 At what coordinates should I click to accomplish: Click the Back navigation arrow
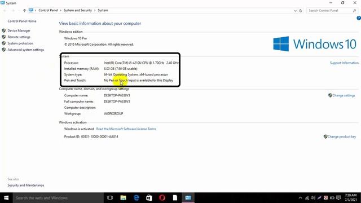pos(5,10)
